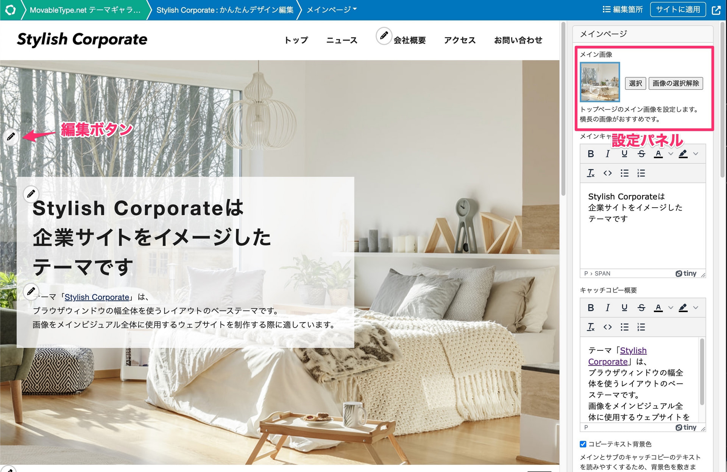Click the edit pencil beside catch copy summary text
The height and width of the screenshot is (472, 727).
pyautogui.click(x=31, y=291)
